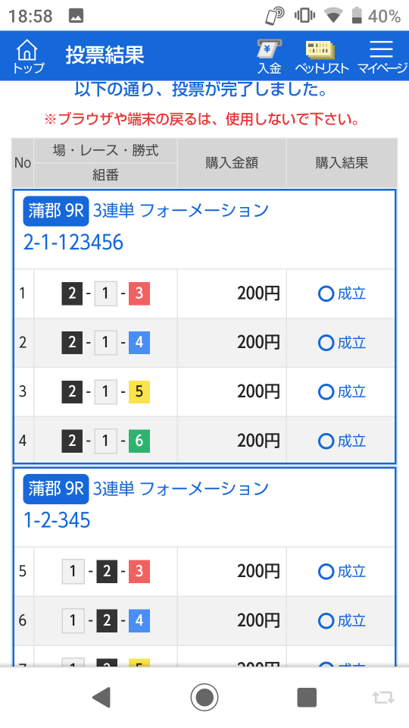Click the 購入結果 column header
409x728 pixels.
point(342,163)
